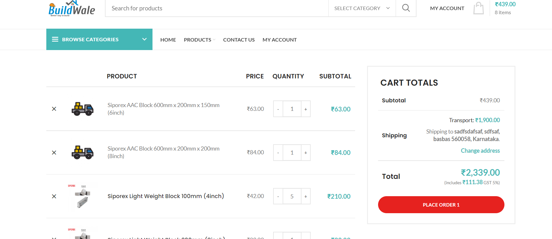
Task: Open the shopping bag cart icon
Action: [478, 9]
